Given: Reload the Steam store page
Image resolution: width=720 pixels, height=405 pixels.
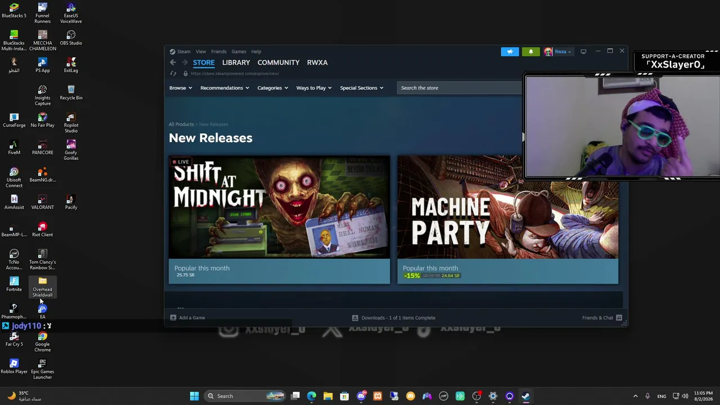Looking at the screenshot, I should 173,74.
